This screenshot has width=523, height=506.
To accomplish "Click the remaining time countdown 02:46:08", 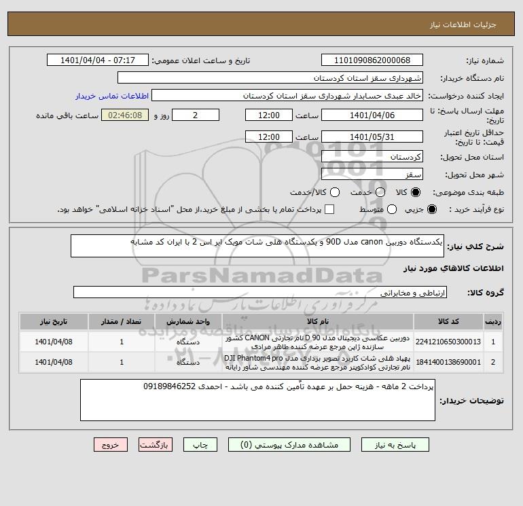I will (x=125, y=115).
